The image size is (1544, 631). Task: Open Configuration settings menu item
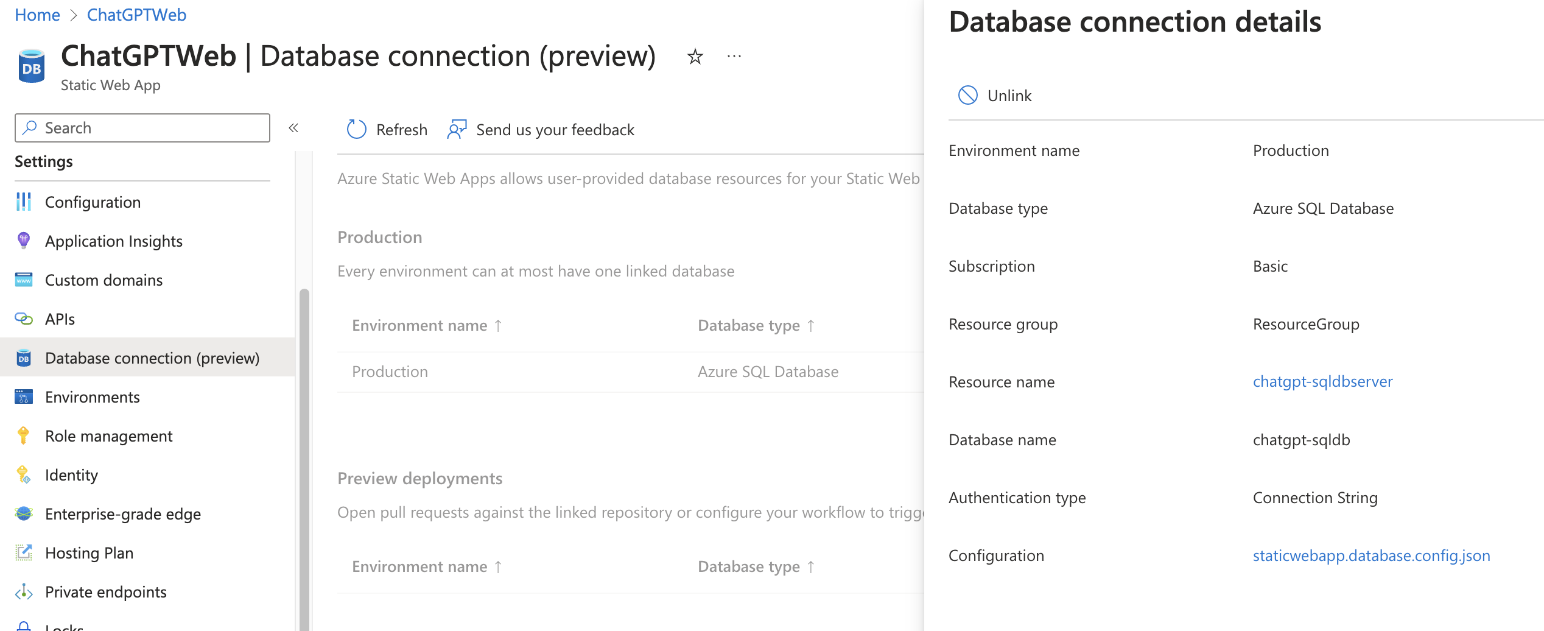(x=147, y=202)
